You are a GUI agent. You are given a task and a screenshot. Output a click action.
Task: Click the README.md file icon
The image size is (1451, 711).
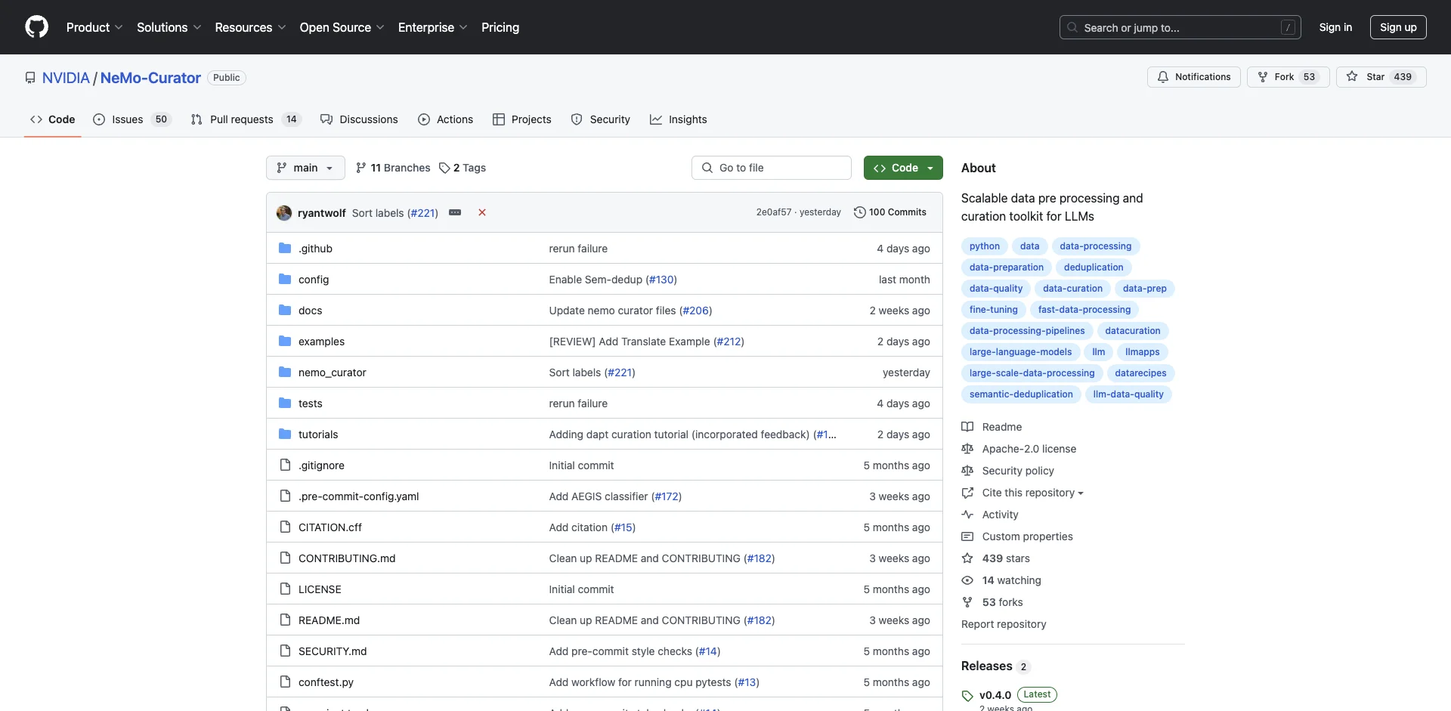point(285,620)
